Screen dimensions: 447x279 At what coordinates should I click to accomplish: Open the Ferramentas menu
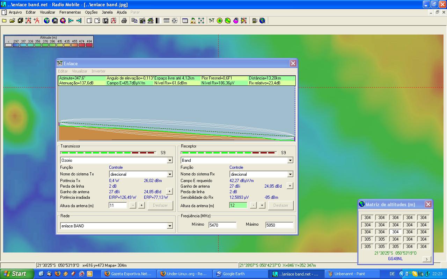pos(70,12)
